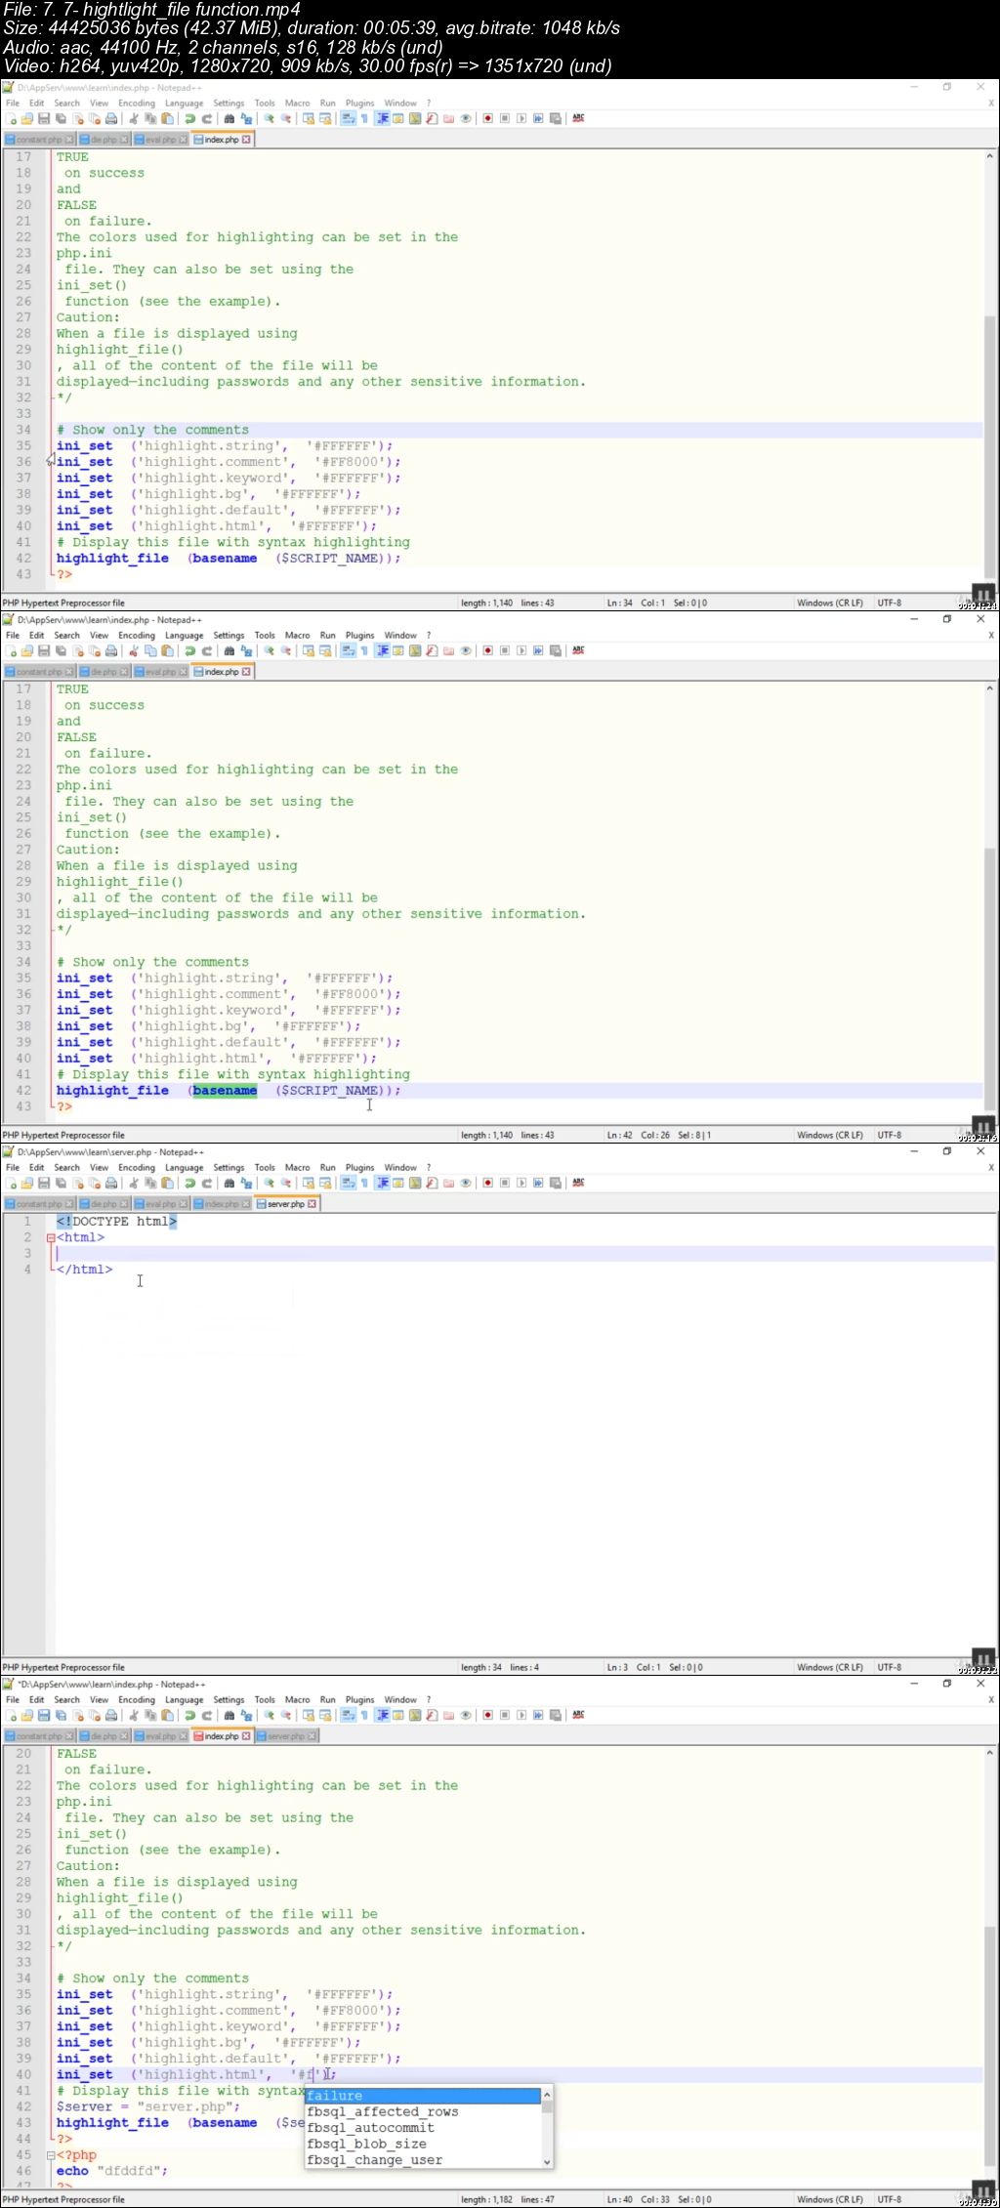
Task: Click Zoom In icon in server.php window
Action: [269, 1183]
